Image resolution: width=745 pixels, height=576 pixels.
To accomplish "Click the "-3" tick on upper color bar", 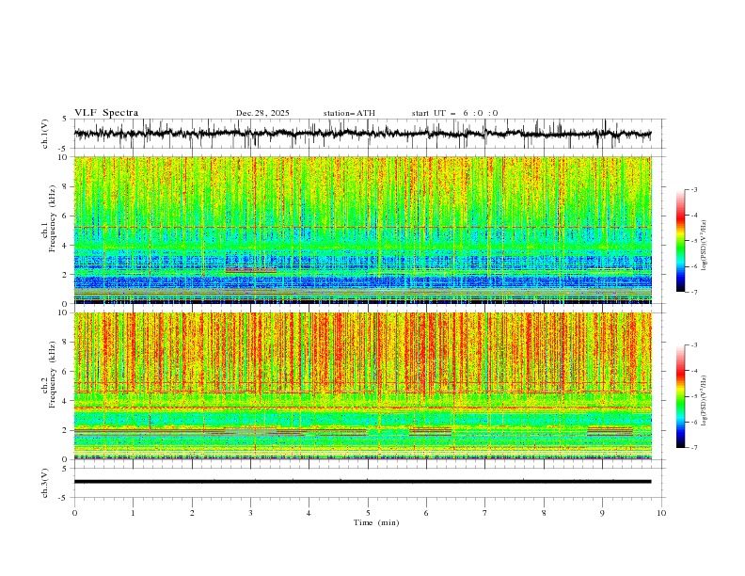I will tap(693, 189).
